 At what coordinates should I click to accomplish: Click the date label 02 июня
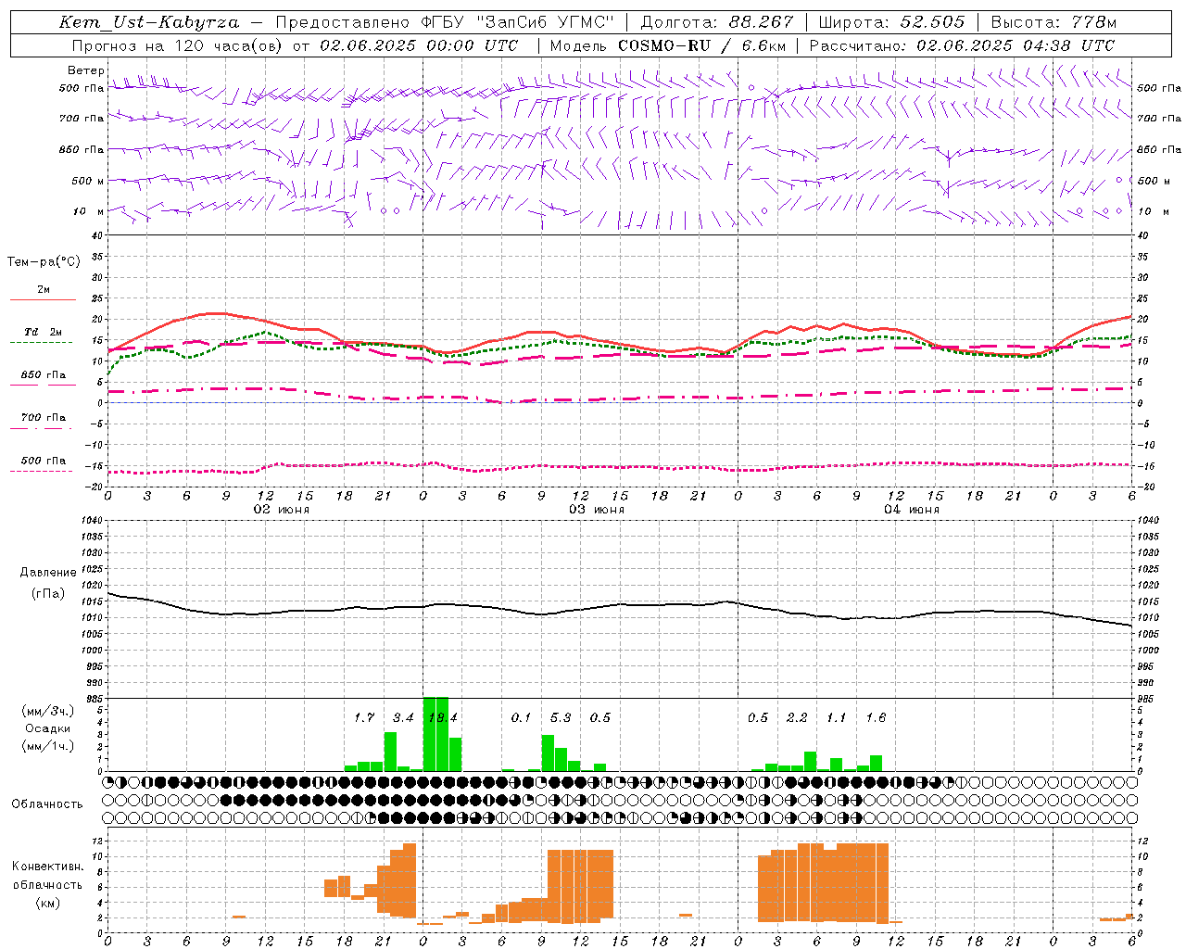pyautogui.click(x=282, y=510)
